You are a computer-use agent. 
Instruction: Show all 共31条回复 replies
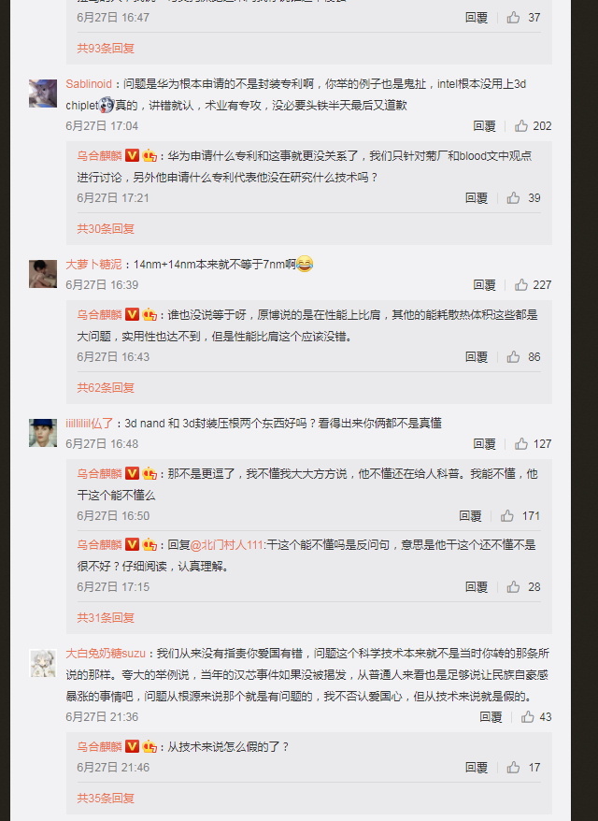click(106, 618)
